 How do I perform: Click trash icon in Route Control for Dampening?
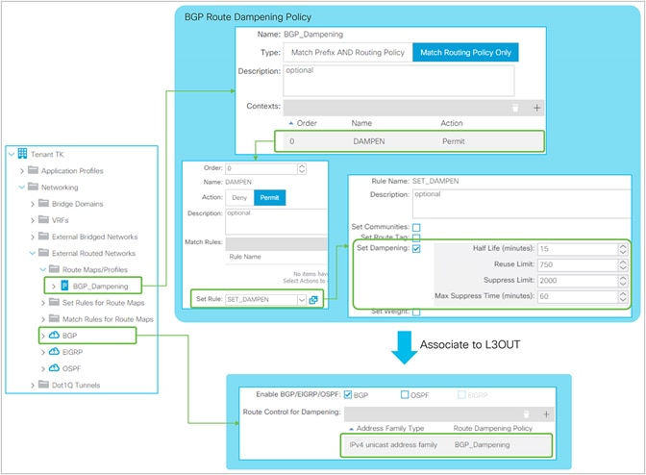point(526,414)
